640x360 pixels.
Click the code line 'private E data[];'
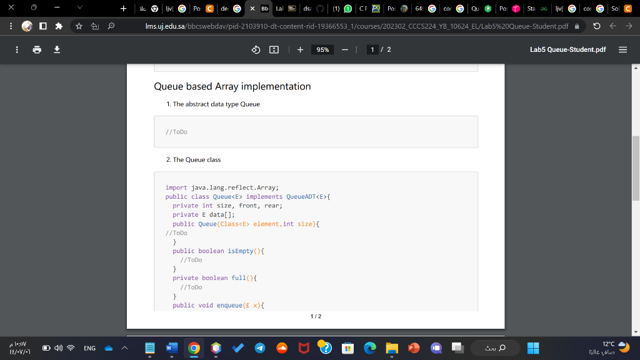pyautogui.click(x=204, y=215)
